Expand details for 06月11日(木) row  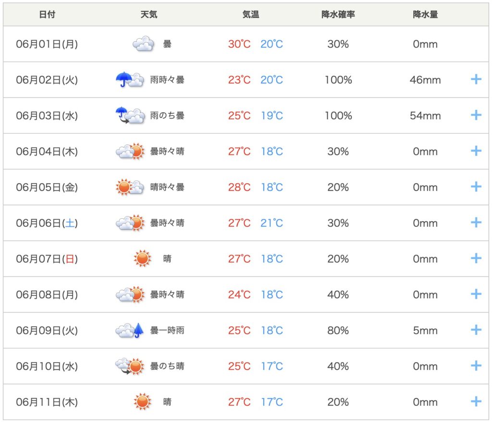[476, 401]
